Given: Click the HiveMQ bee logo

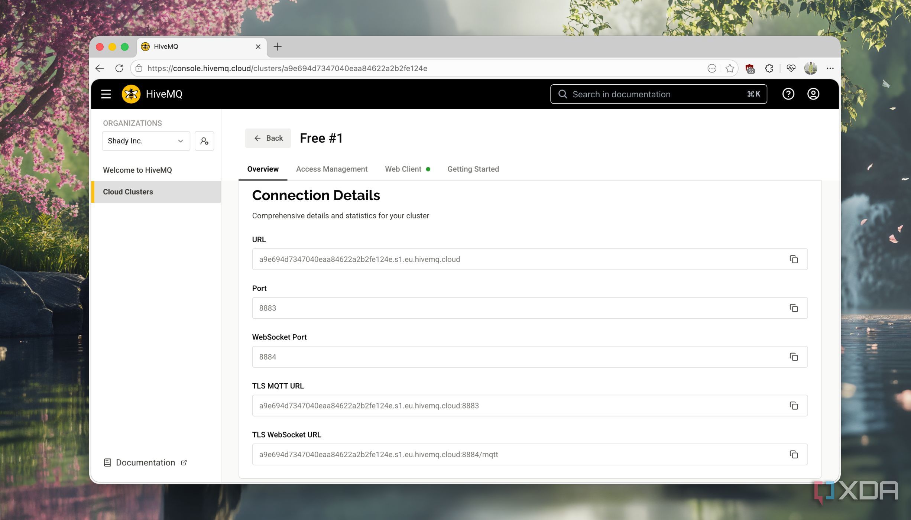Looking at the screenshot, I should point(131,94).
